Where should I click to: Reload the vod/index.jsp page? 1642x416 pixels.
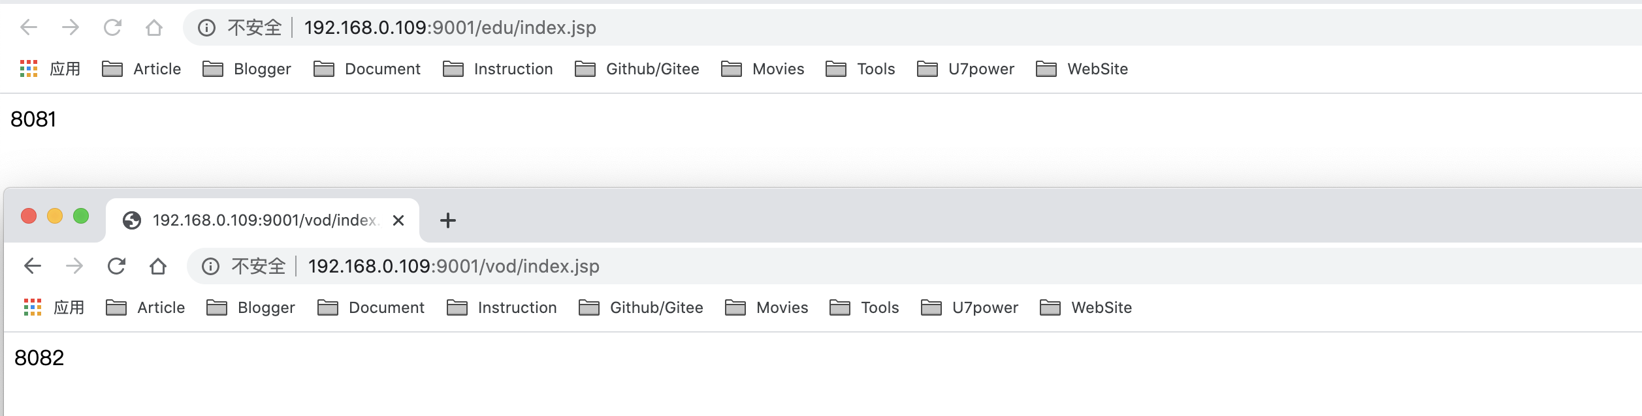116,266
